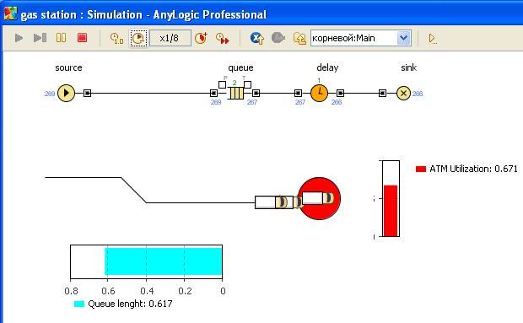Click the Run simulation play icon
Viewport: 523px width, 323px height.
pyautogui.click(x=19, y=38)
